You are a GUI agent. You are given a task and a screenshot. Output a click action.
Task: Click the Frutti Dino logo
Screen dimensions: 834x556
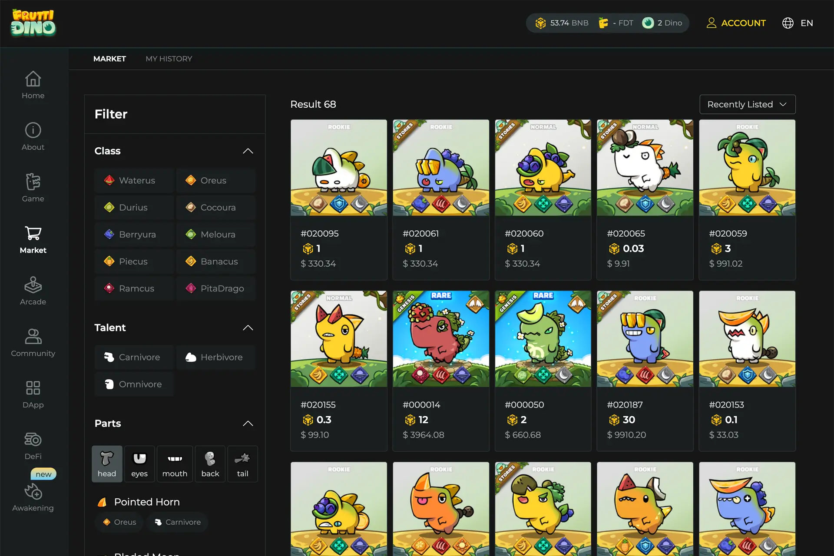[x=33, y=23]
